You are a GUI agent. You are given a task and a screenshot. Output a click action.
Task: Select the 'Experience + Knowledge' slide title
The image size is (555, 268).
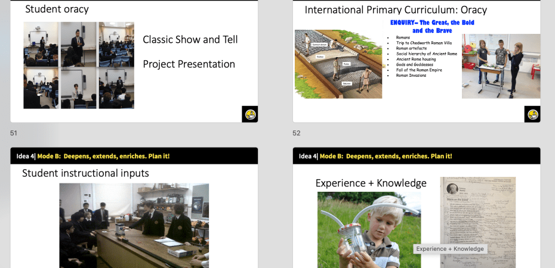[371, 183]
